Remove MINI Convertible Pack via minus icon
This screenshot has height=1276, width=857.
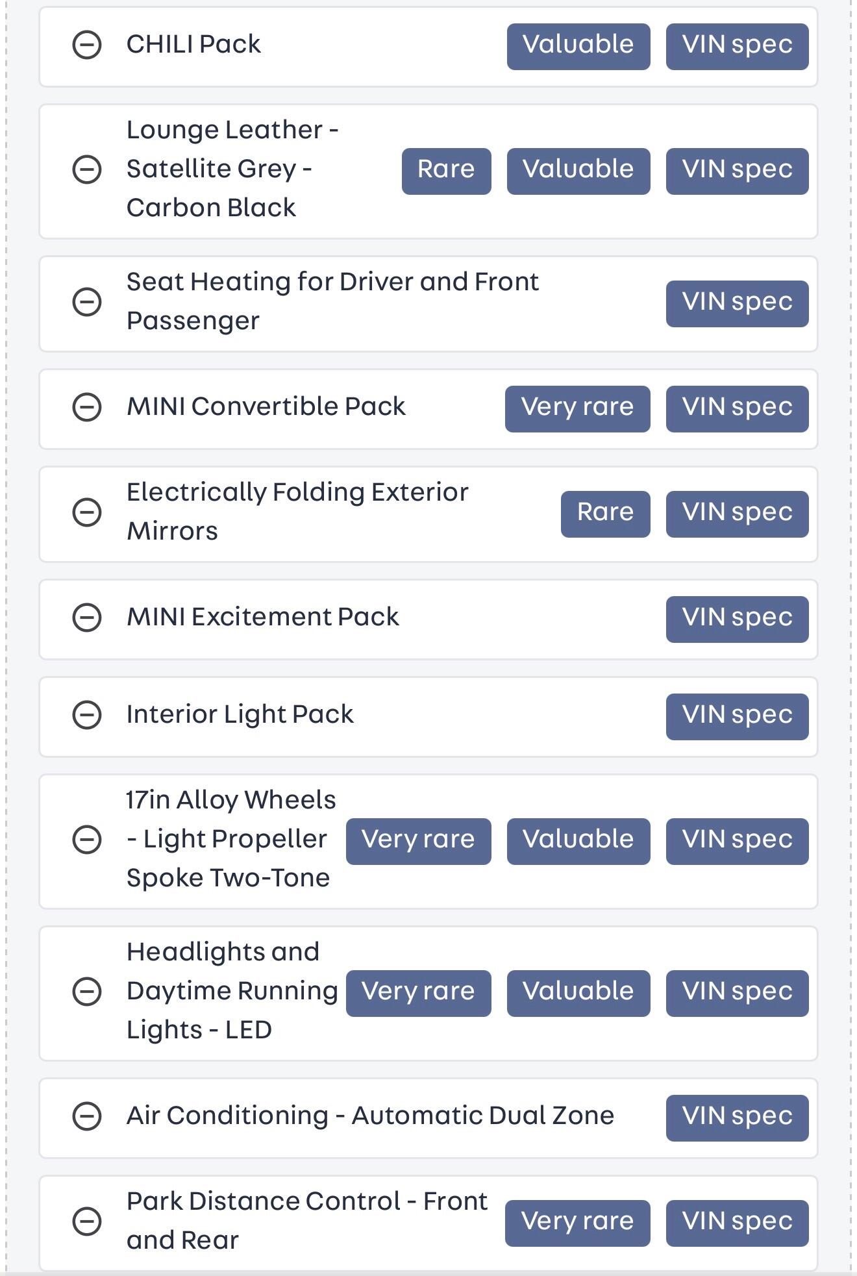86,407
